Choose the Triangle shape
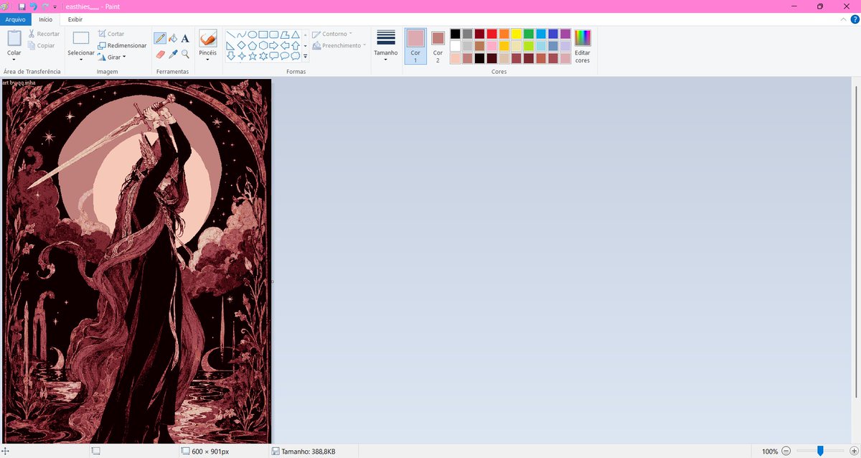861x458 pixels. click(296, 34)
